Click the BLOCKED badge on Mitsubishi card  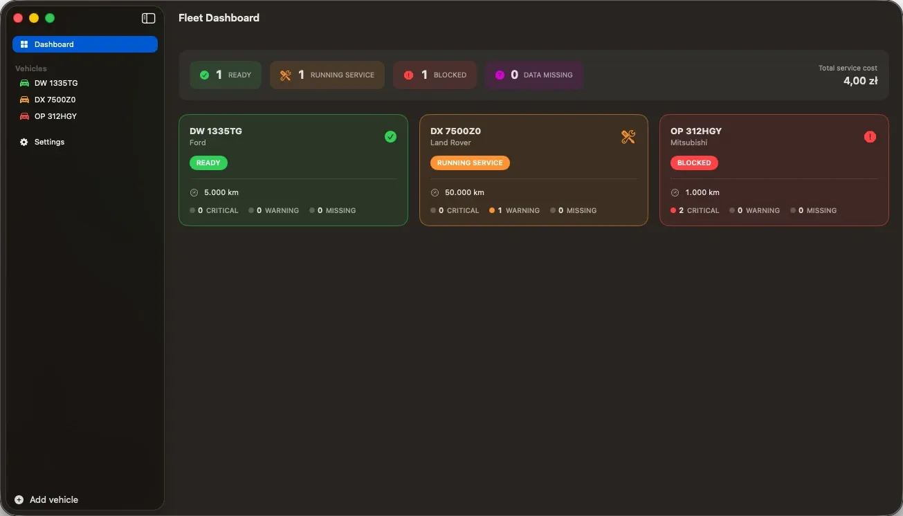click(694, 163)
